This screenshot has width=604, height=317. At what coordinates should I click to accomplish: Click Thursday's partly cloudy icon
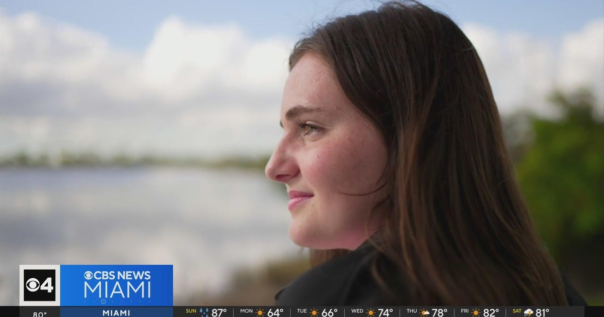(424, 312)
